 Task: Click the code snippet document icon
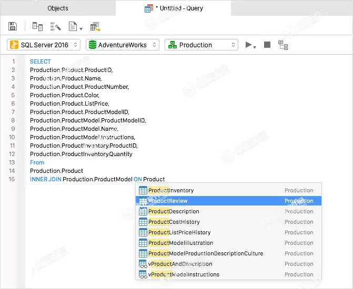pyautogui.click(x=73, y=26)
